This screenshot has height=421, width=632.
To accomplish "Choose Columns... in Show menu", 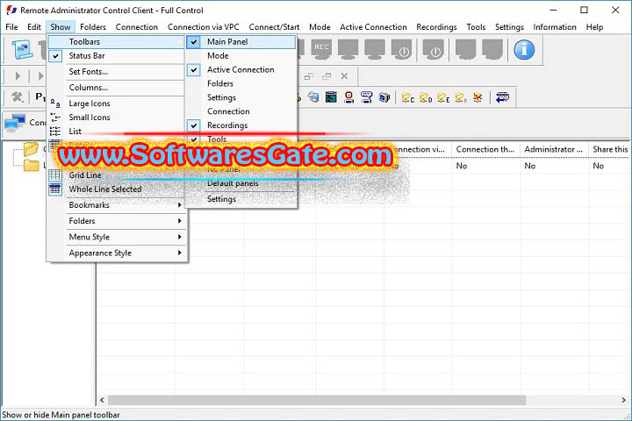I will click(x=116, y=88).
